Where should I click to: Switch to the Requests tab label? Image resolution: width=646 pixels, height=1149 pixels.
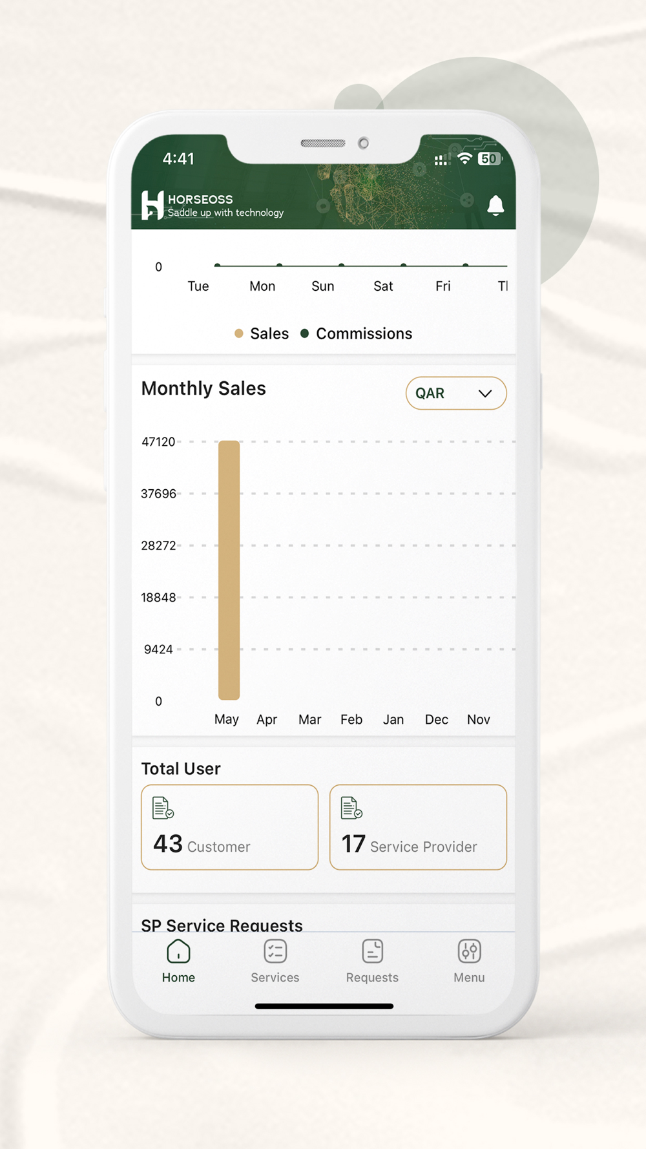click(x=372, y=978)
